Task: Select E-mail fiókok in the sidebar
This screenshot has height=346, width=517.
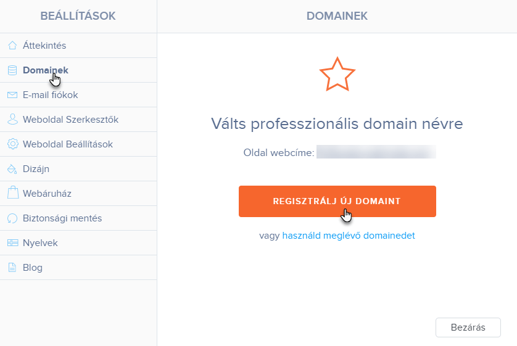Action: pos(78,95)
